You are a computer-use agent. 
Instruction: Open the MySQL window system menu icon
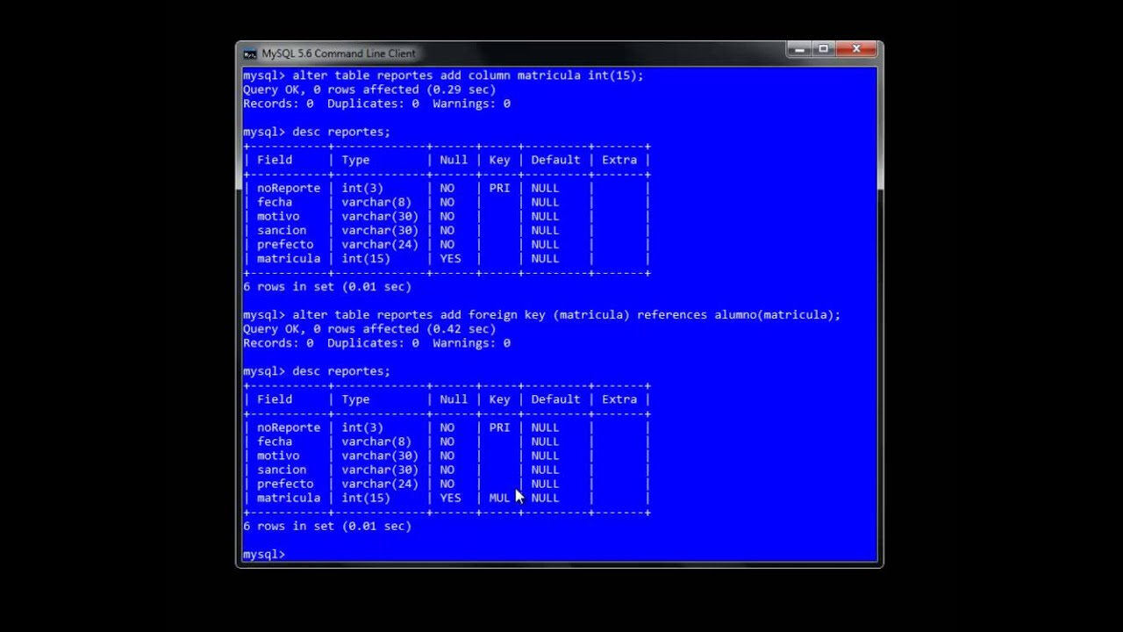point(250,54)
